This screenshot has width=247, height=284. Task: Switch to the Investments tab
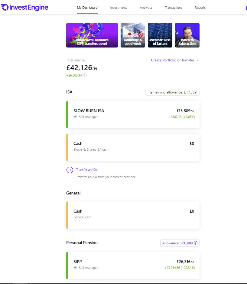click(x=119, y=8)
